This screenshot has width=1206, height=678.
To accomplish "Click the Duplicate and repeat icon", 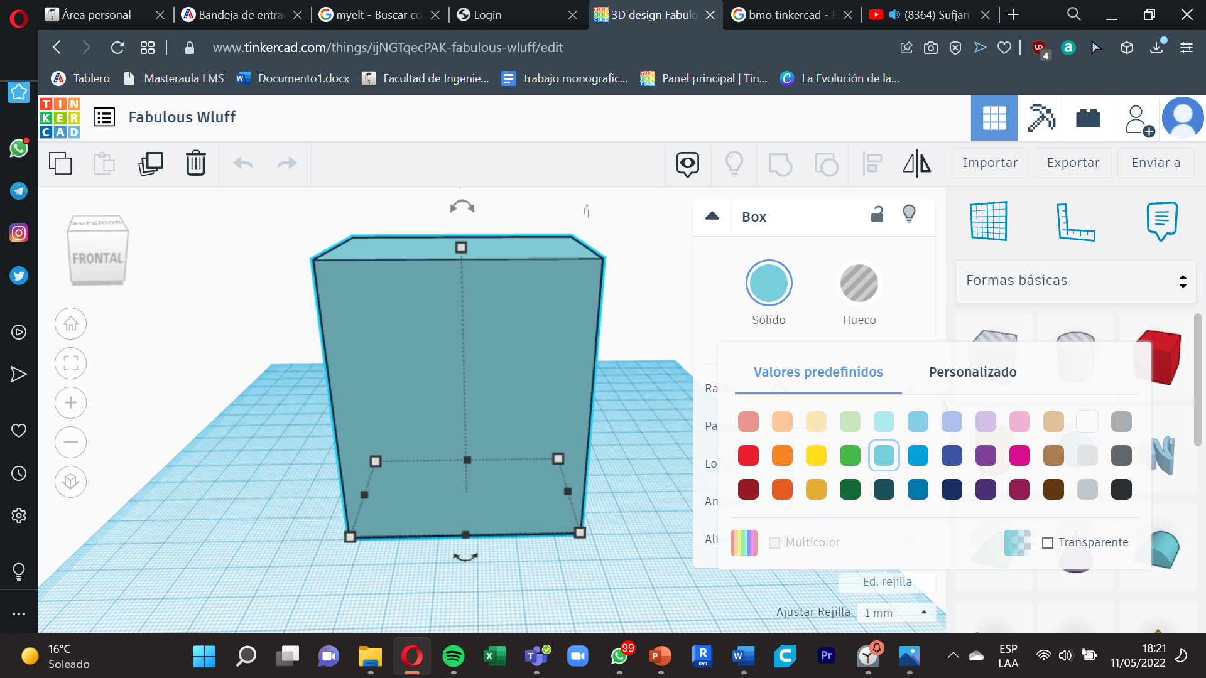I will tap(151, 163).
